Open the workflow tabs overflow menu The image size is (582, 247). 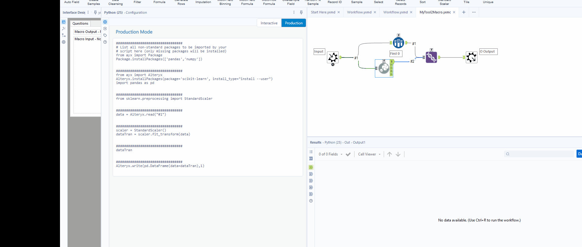pyautogui.click(x=474, y=12)
